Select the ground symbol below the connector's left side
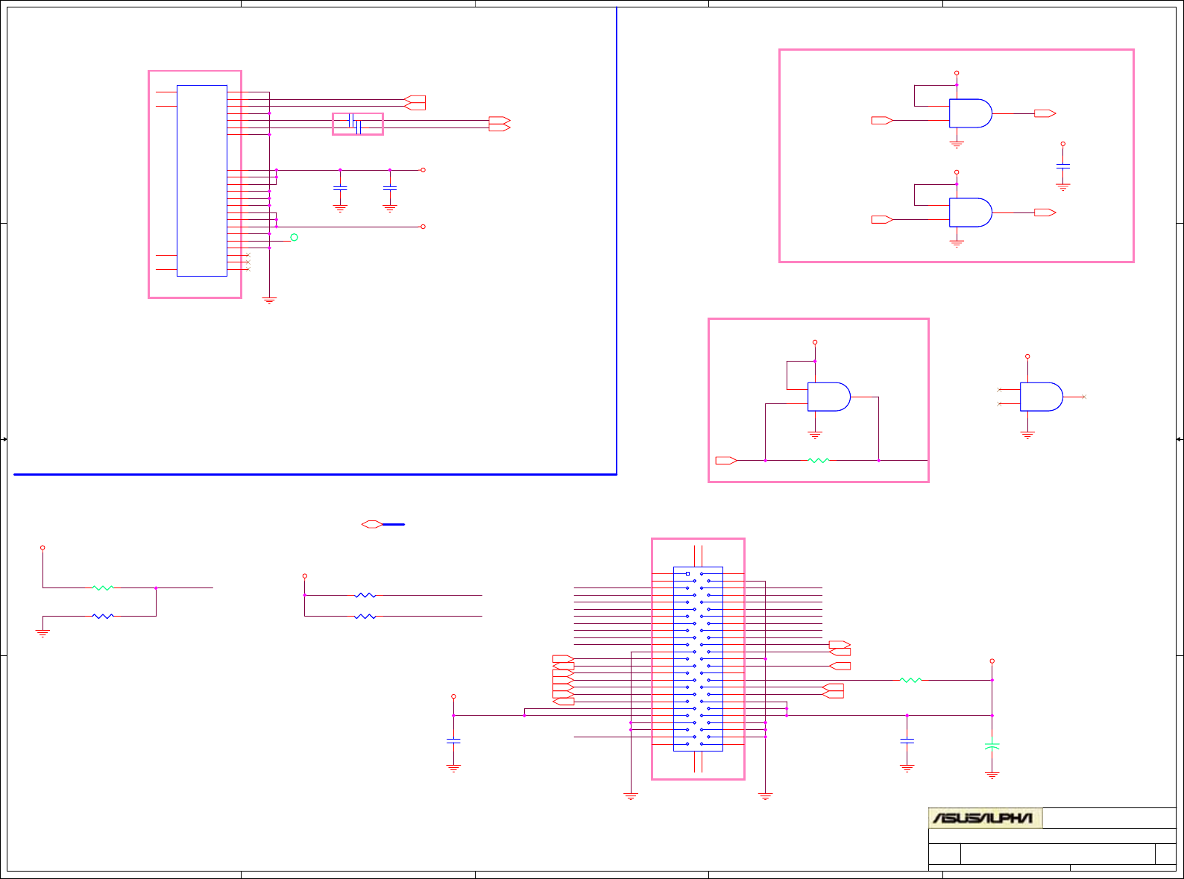The image size is (1184, 879). (x=631, y=797)
